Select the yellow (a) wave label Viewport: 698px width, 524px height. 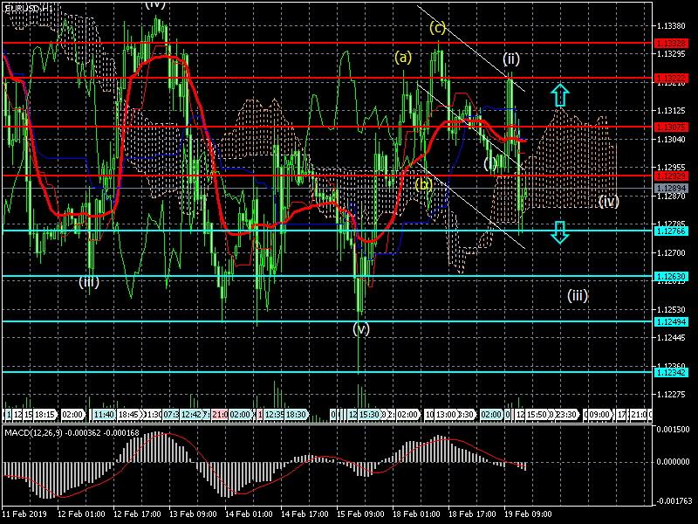[x=402, y=58]
